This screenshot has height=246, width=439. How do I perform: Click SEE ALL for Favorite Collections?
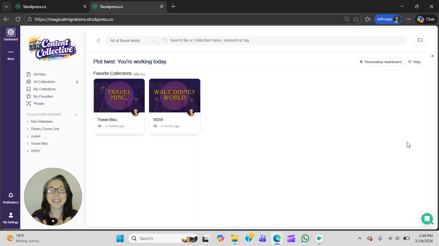click(x=139, y=74)
